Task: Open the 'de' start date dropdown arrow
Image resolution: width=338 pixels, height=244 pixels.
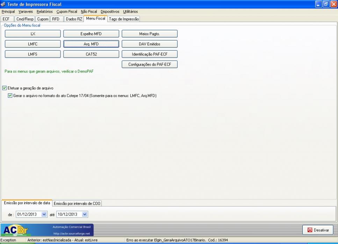Action: click(x=44, y=214)
